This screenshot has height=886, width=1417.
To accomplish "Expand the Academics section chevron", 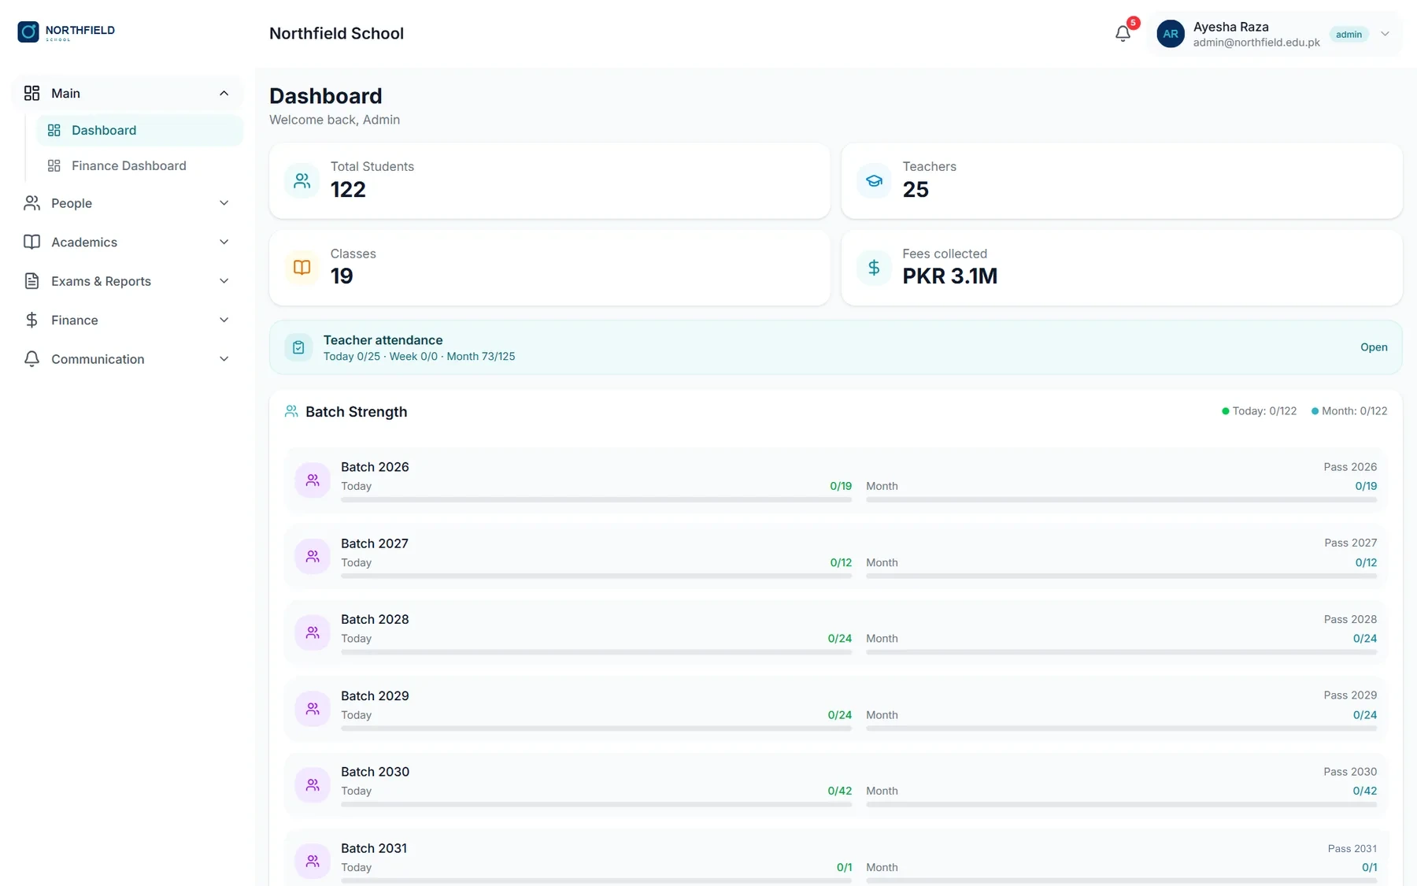I will 224,242.
